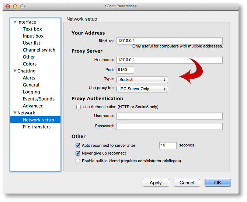Open the Input box preferences page
247x202 pixels.
pyautogui.click(x=33, y=36)
